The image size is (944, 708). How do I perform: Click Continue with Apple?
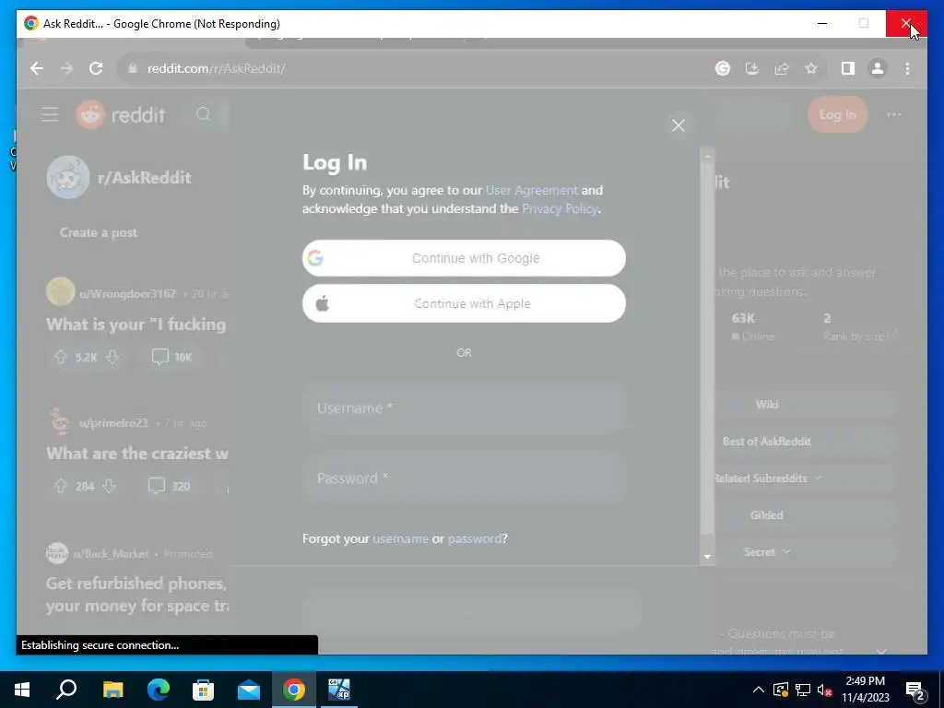(x=464, y=303)
